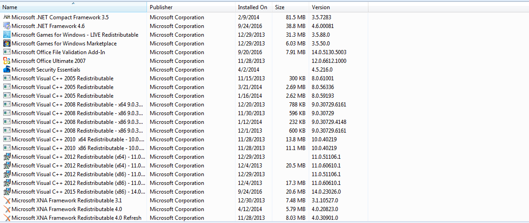Sort list by the Size column header
The image size is (529, 223).
[290, 7]
